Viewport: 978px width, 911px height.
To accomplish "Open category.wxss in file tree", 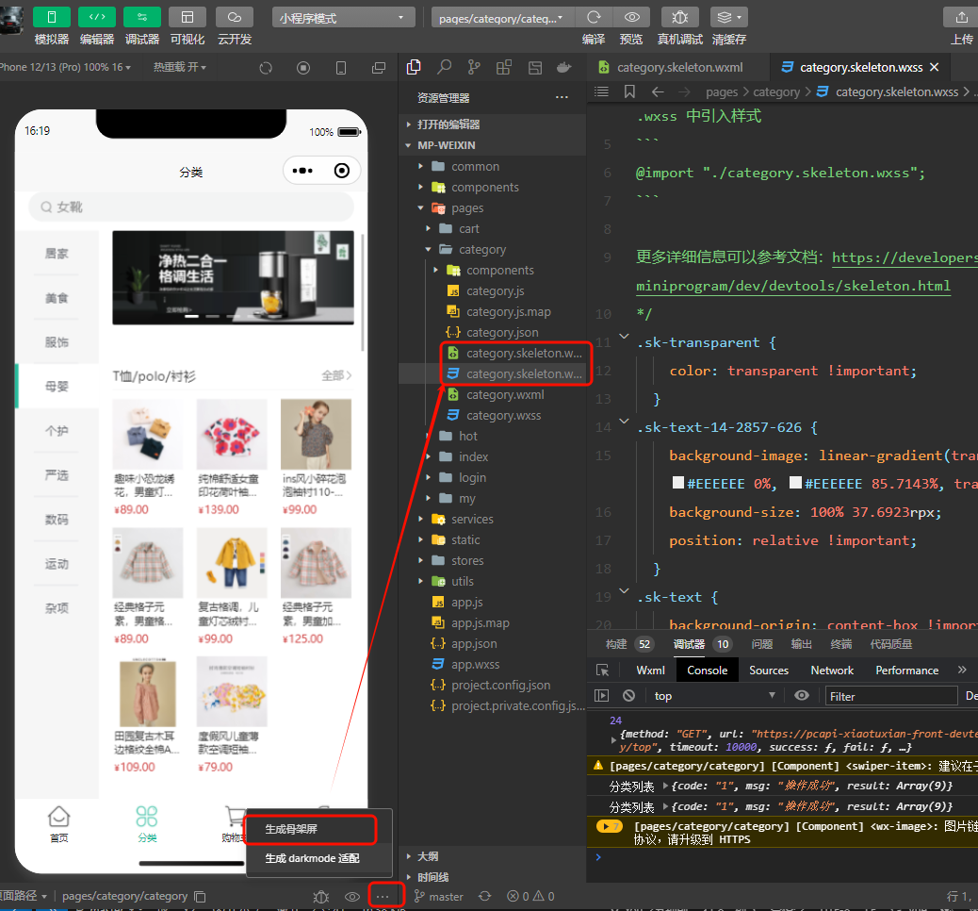I will click(x=503, y=415).
